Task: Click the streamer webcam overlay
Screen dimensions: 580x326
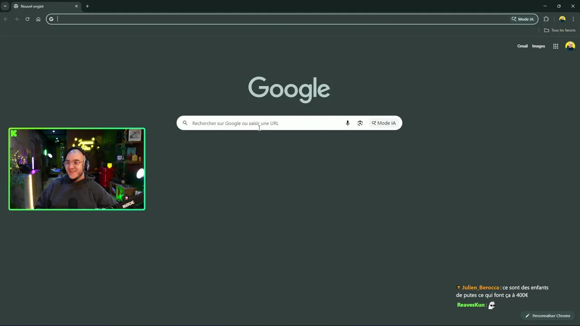Action: tap(77, 169)
